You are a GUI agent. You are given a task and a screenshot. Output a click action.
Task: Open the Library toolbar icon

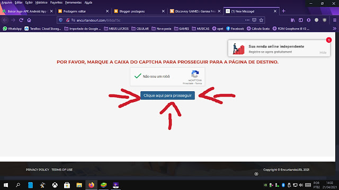click(x=293, y=20)
